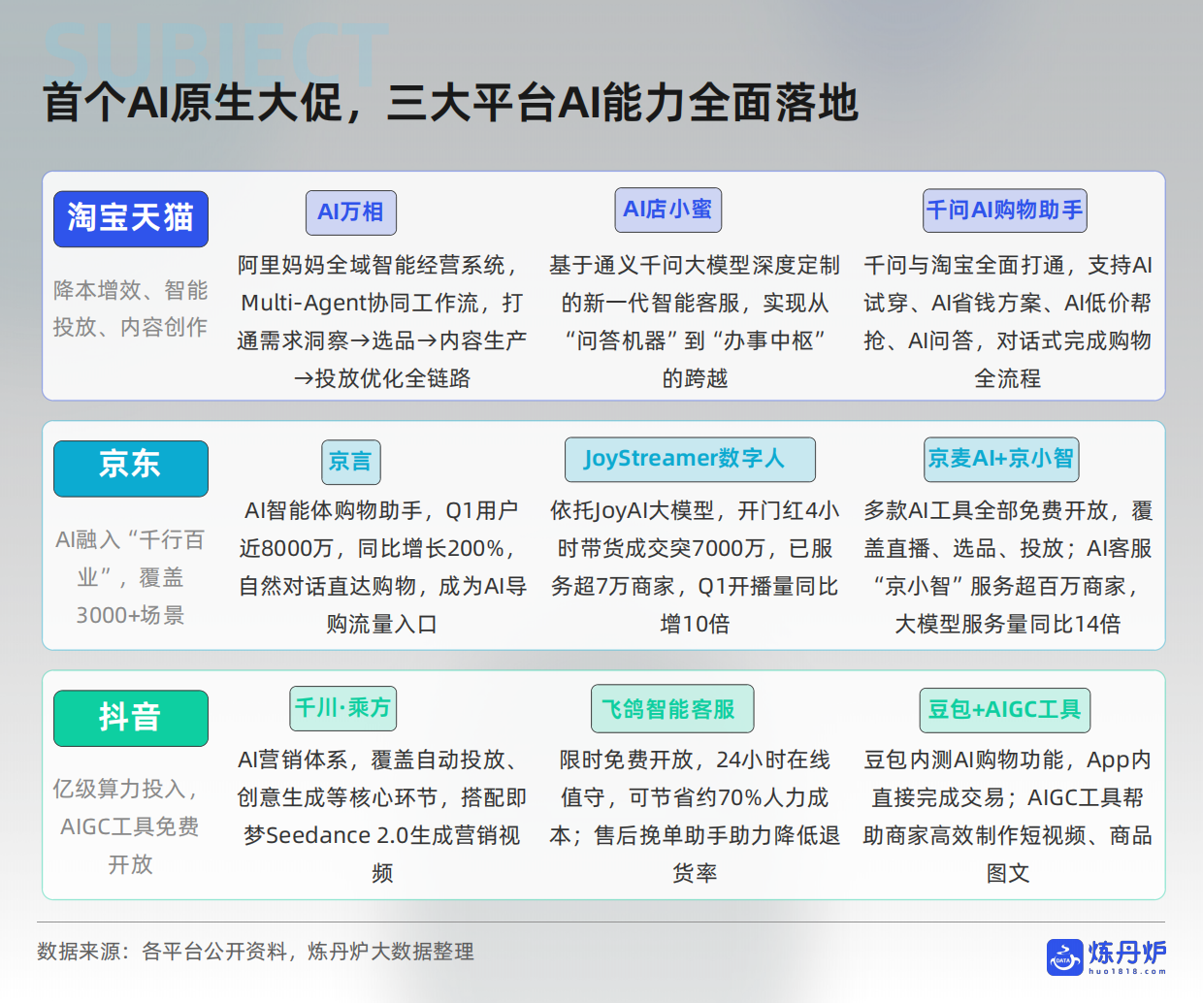Click the 炼丹炉 brand name text
Screen dimensions: 1203x1003
point(1128,953)
